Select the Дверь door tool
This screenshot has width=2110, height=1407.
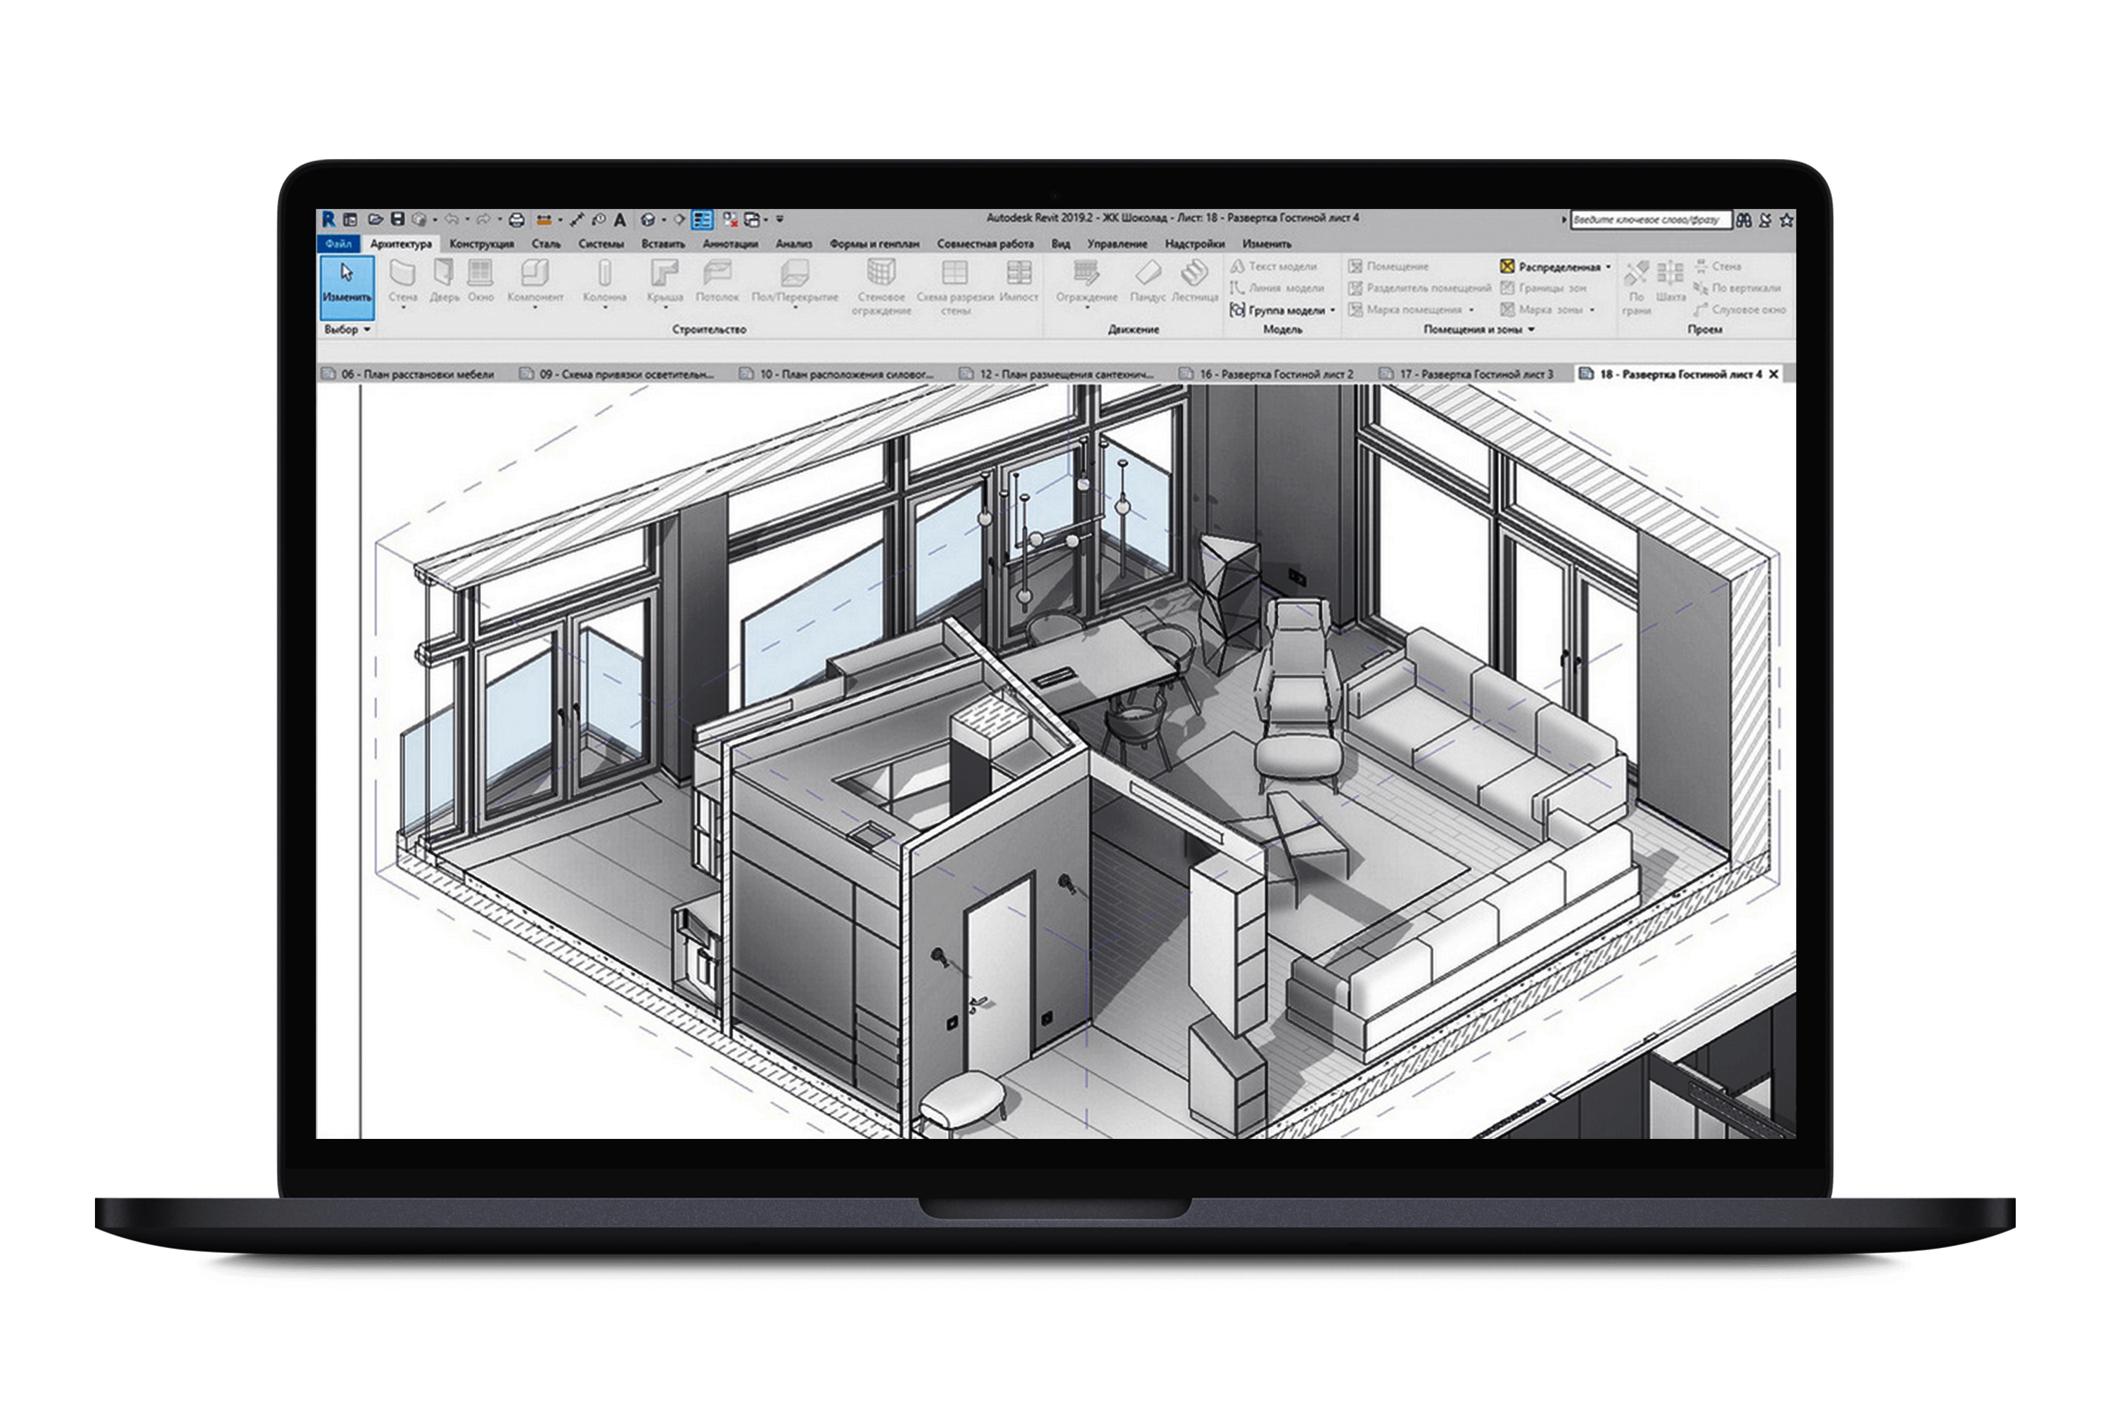point(444,281)
